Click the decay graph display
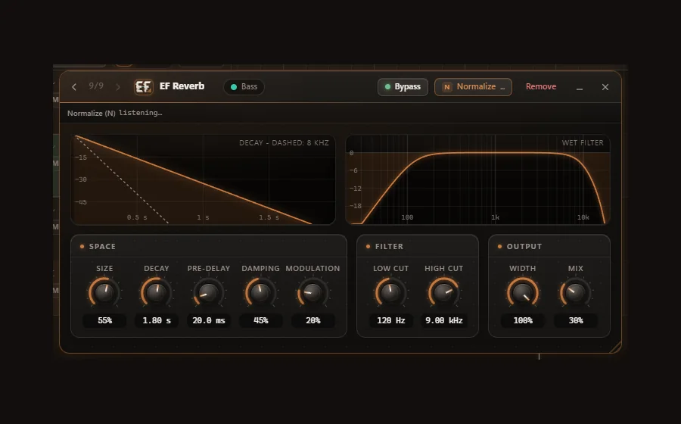The image size is (681, 424). coord(203,179)
